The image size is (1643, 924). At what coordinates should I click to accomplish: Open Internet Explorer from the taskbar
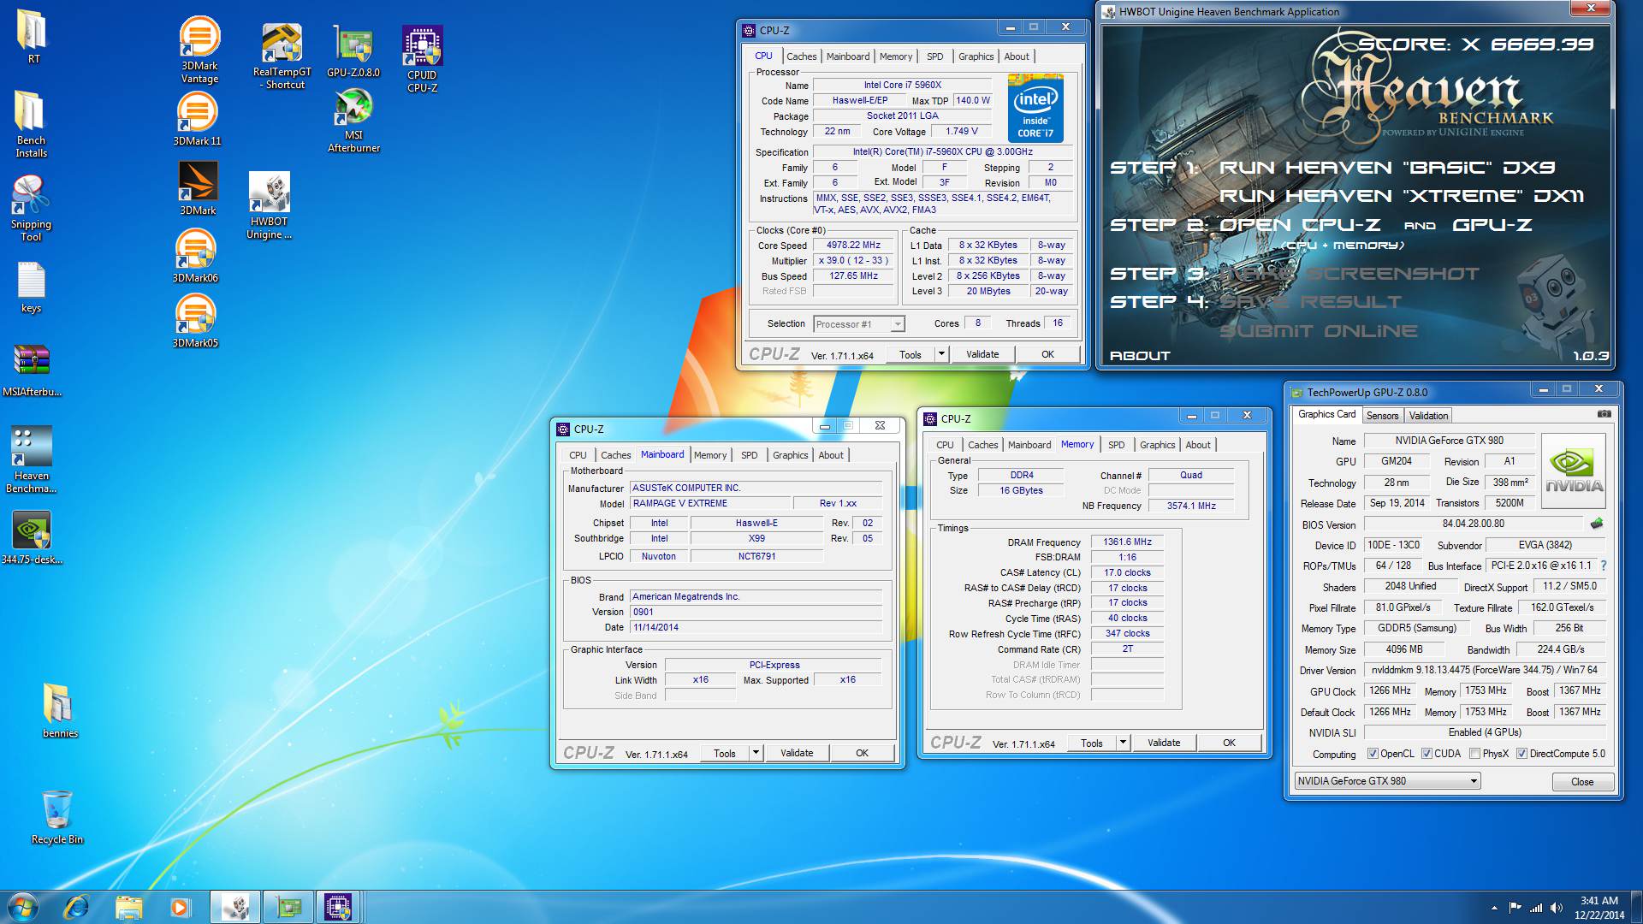click(x=76, y=906)
